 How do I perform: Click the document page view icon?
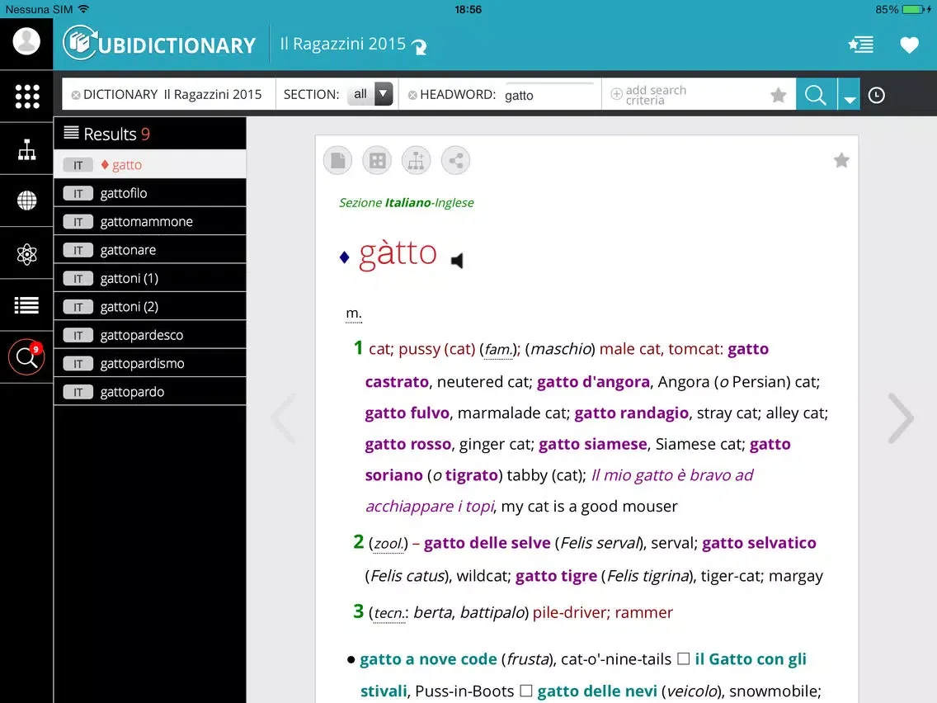[337, 160]
